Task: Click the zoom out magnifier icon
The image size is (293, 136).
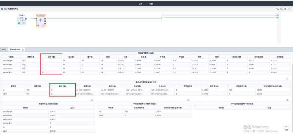Action: (281, 9)
